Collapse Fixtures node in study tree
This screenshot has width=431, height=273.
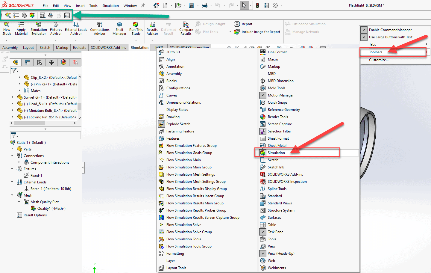click(12, 169)
